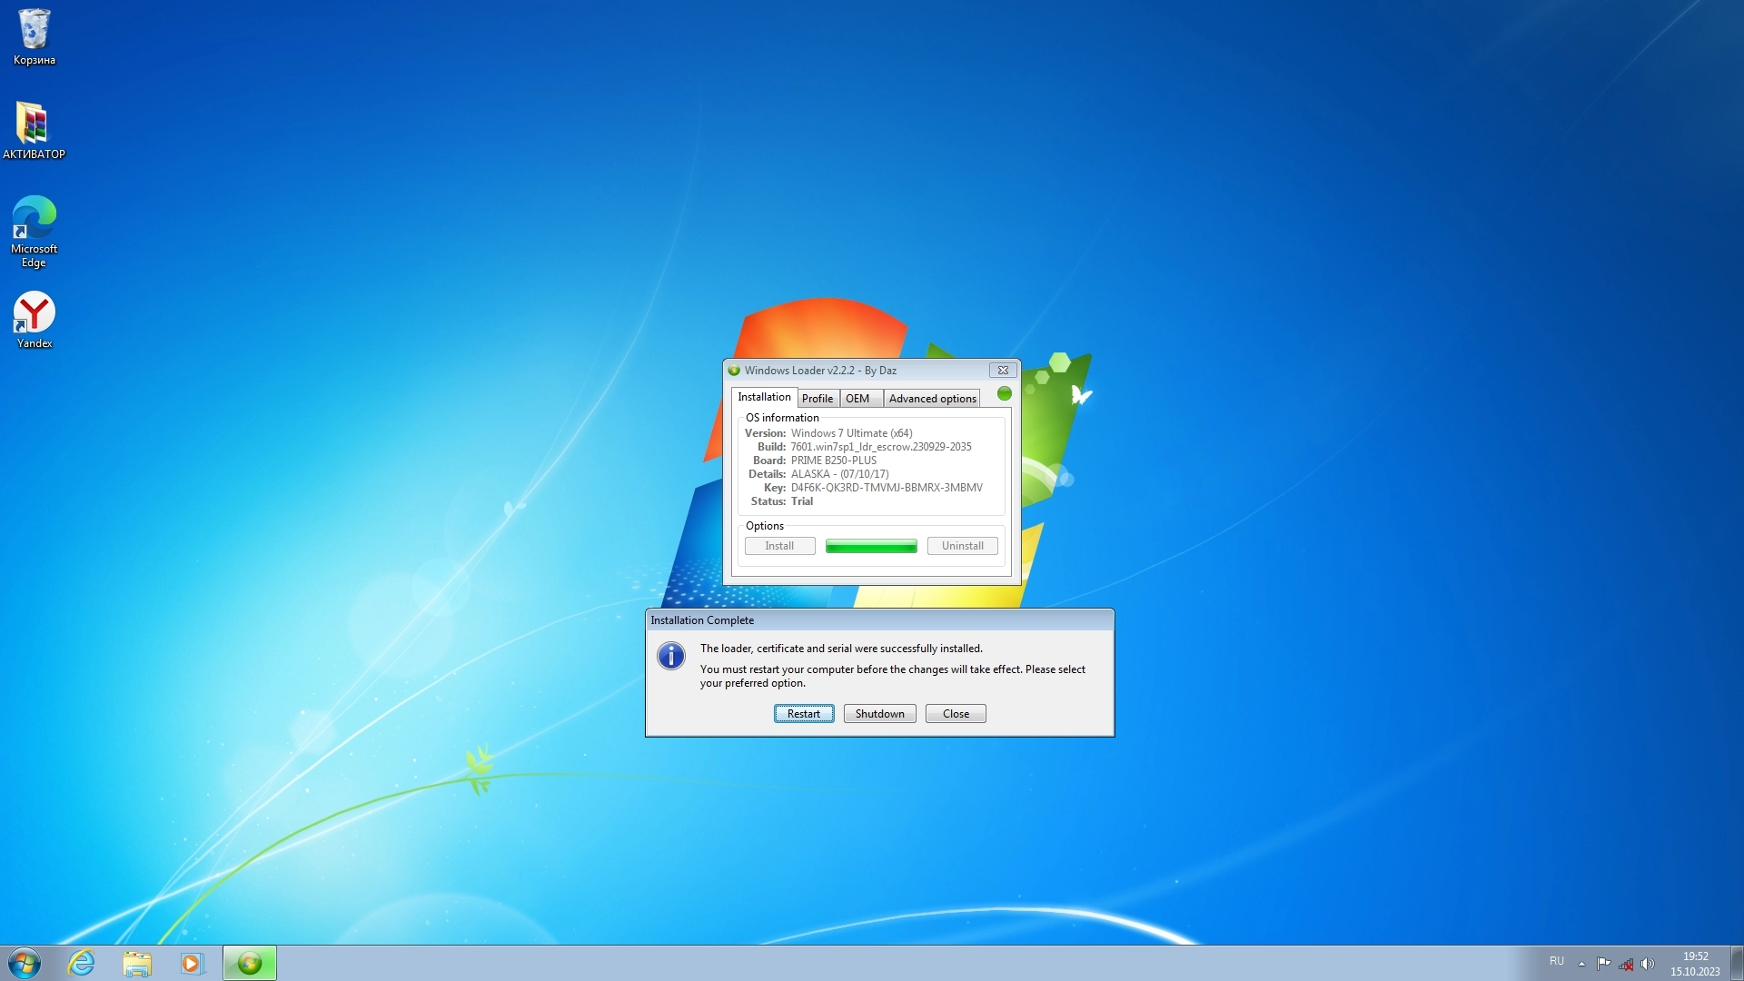This screenshot has width=1744, height=981.
Task: Open Windows Media Player taskbar icon
Action: coord(192,963)
